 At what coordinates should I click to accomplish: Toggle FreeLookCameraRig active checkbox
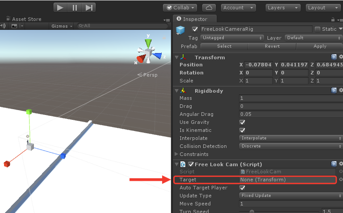pos(195,29)
